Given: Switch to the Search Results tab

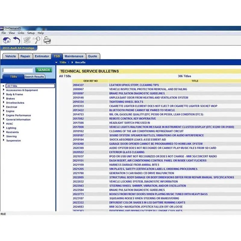Looking at the screenshot, I should (x=34, y=77).
